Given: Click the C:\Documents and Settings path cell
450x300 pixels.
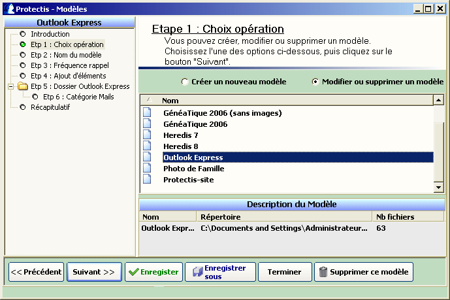Looking at the screenshot, I should click(284, 228).
